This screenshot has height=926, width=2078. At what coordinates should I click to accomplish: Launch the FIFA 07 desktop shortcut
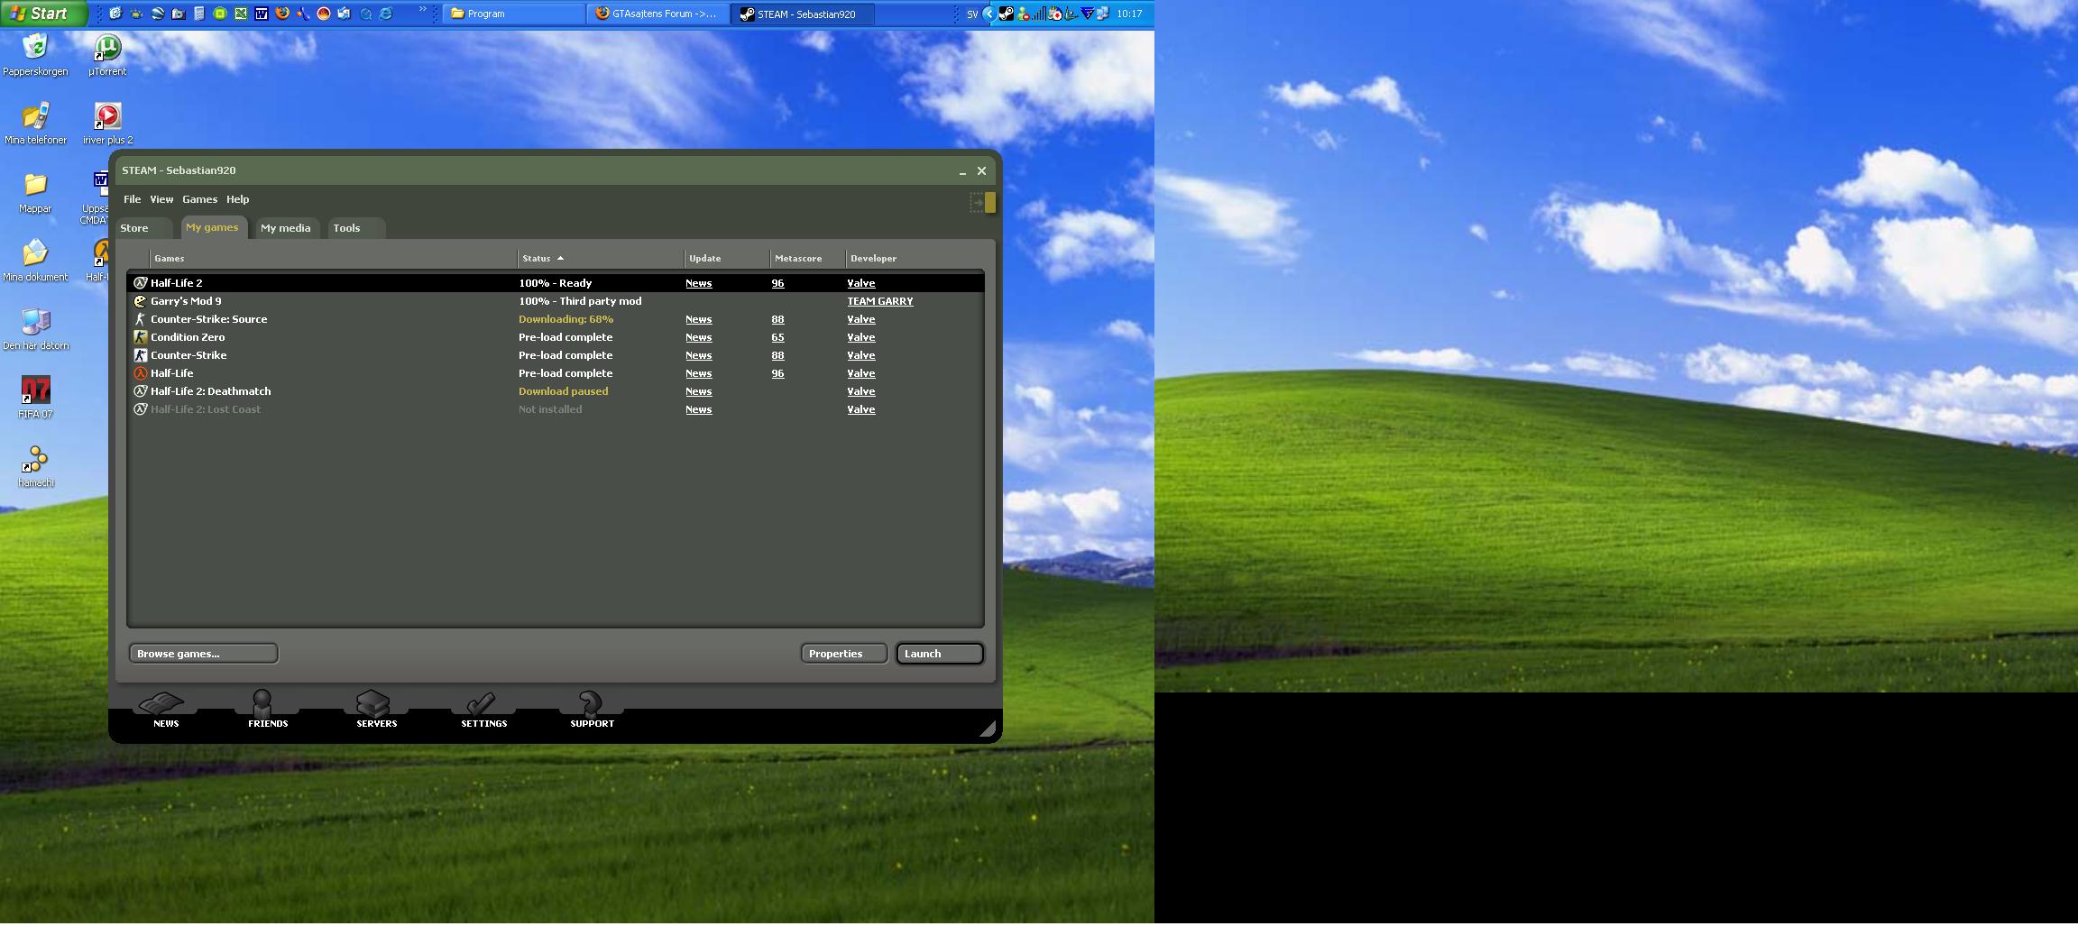pos(35,397)
